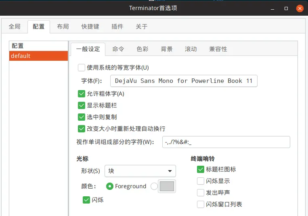Open the 关于 tab
Screen dimensions: 308x216
(141, 27)
